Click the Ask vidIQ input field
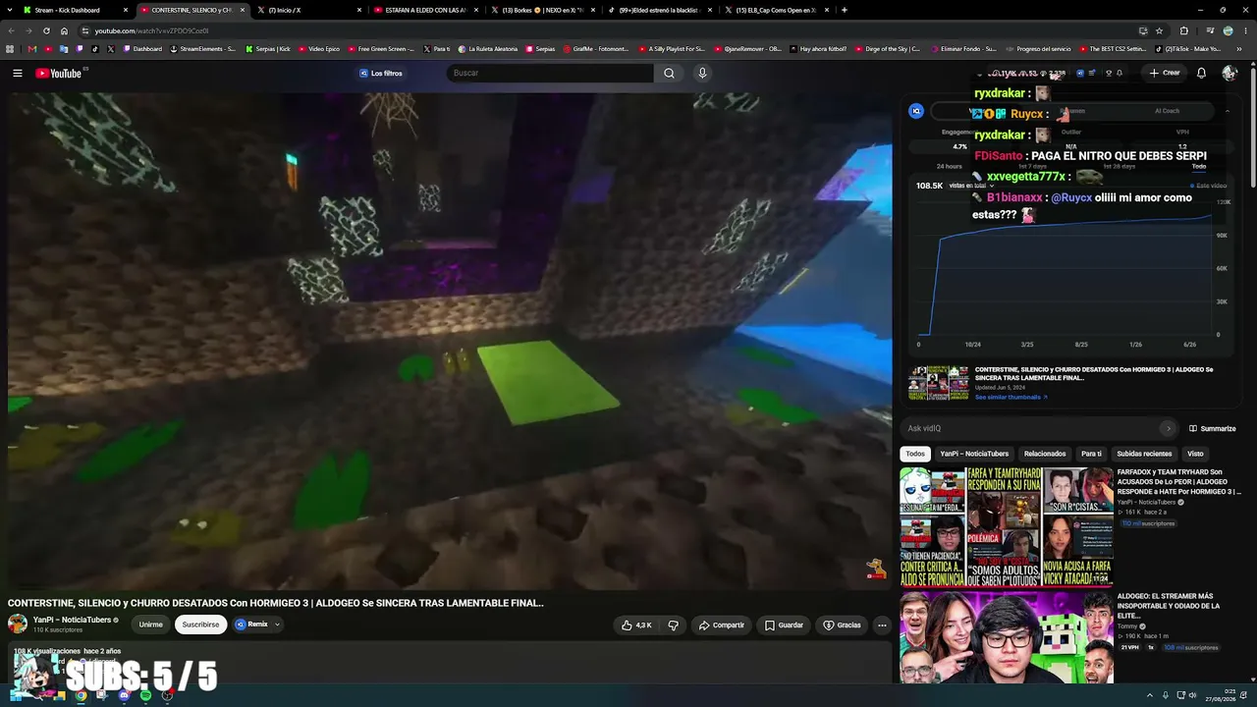Screen dimensions: 1257x707 click(x=1039, y=428)
